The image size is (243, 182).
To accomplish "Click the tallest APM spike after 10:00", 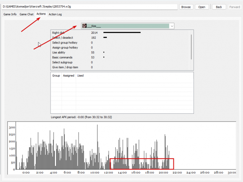I will (x=97, y=147).
